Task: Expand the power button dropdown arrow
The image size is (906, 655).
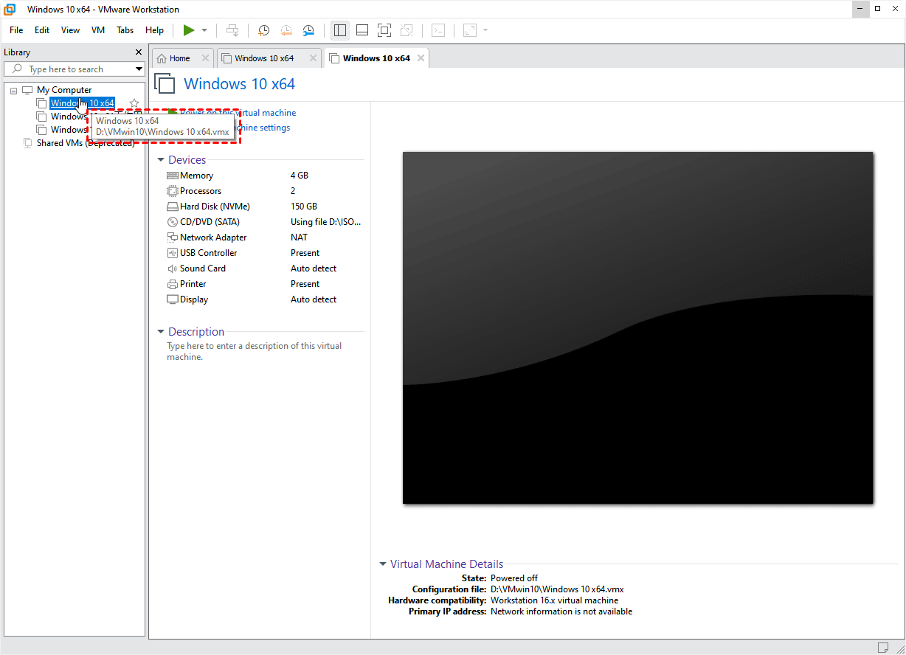Action: (203, 30)
